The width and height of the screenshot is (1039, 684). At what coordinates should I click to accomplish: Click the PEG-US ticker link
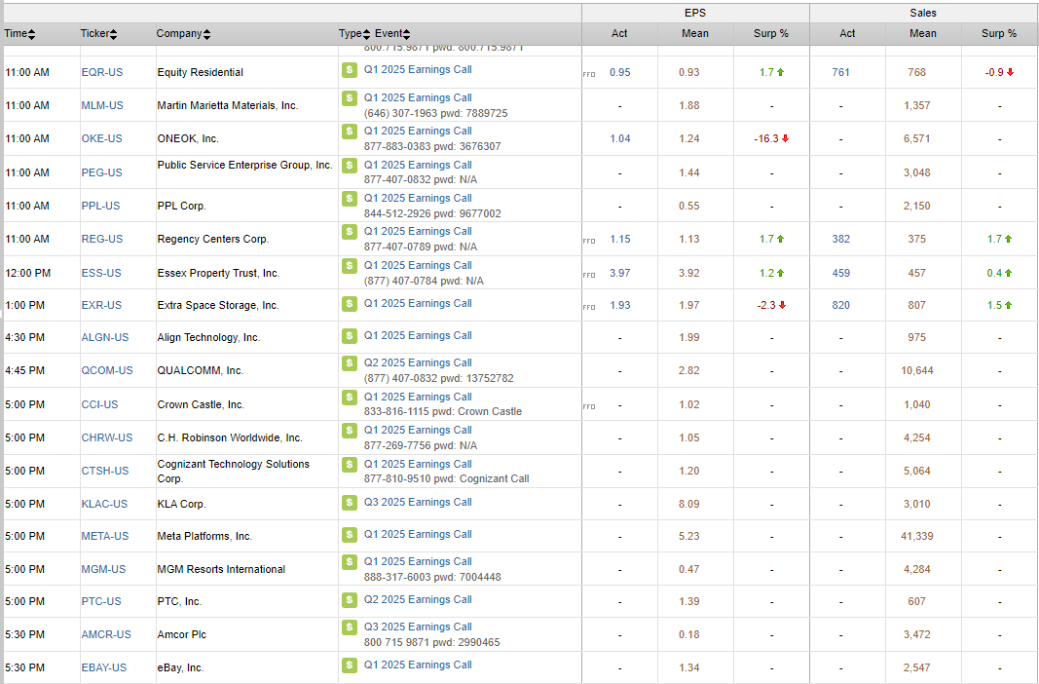point(101,172)
